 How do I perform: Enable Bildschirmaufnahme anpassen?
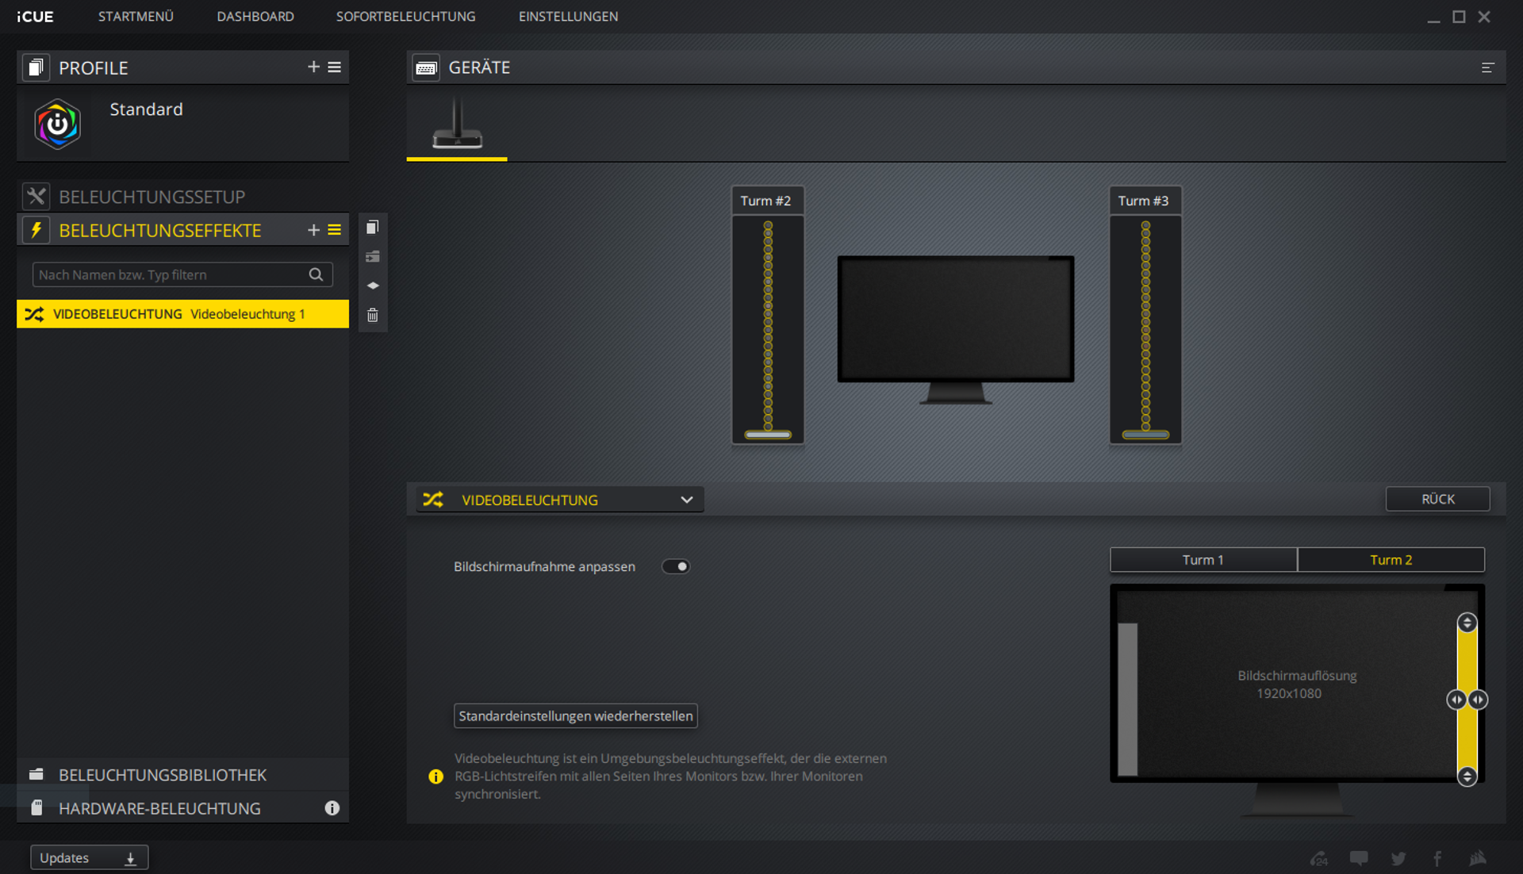676,566
